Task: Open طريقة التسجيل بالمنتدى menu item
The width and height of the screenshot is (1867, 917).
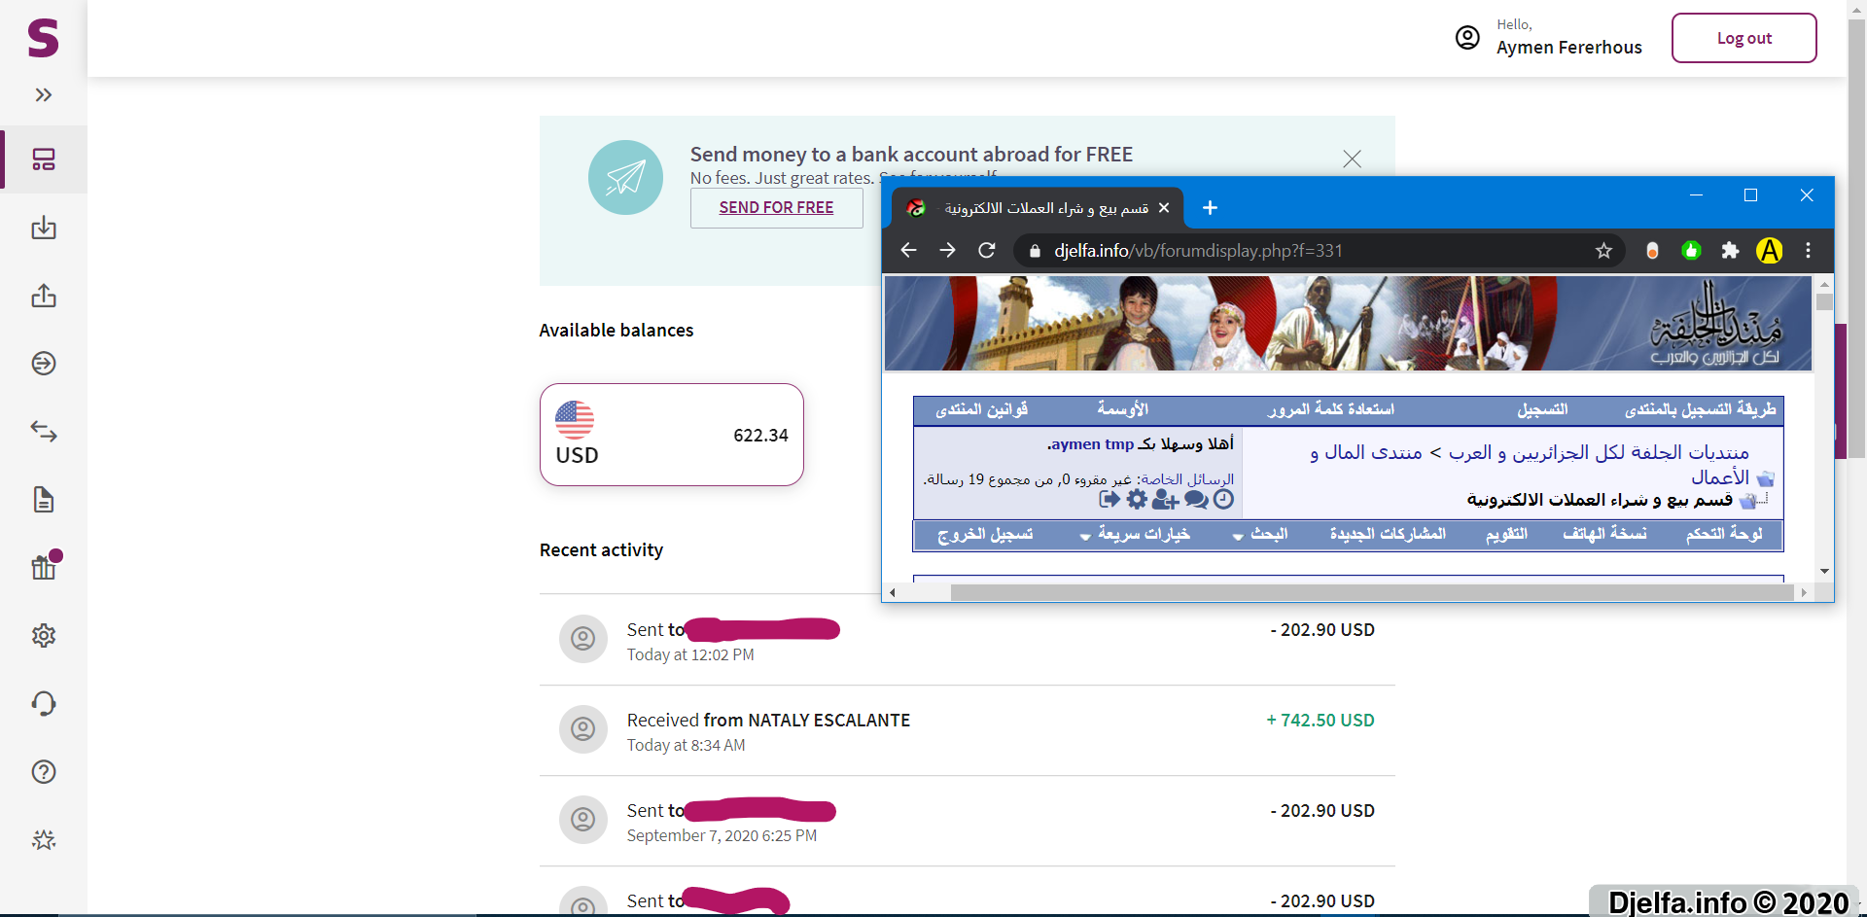Action: click(1701, 409)
